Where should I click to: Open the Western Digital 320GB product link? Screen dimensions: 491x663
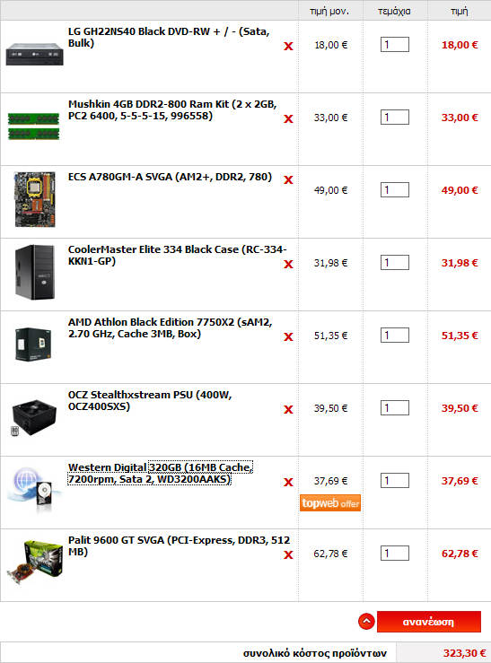[x=161, y=473]
